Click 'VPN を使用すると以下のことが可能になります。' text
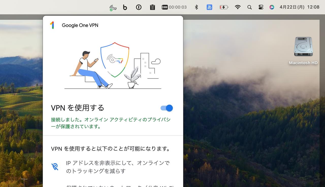Screen dimensions: 325x187 coord(111,149)
